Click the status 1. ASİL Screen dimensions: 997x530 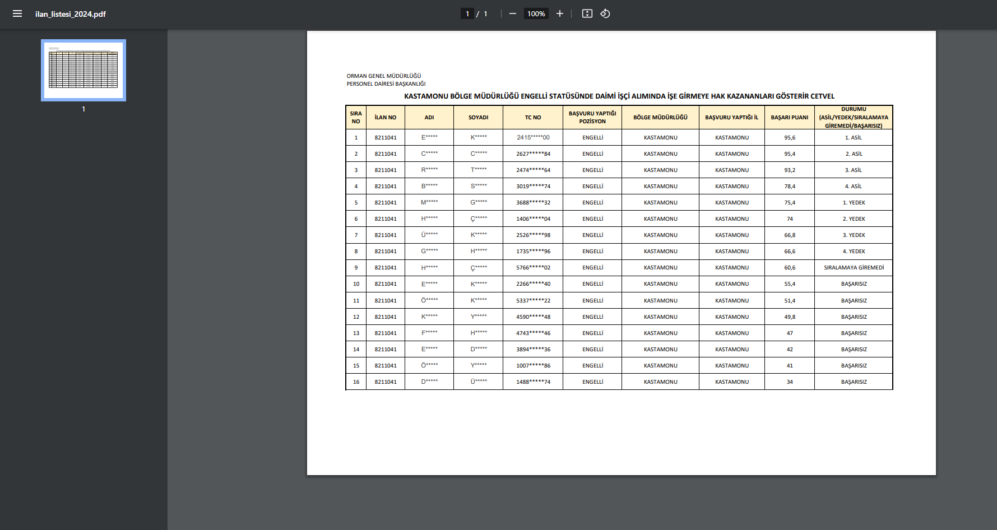click(x=854, y=137)
